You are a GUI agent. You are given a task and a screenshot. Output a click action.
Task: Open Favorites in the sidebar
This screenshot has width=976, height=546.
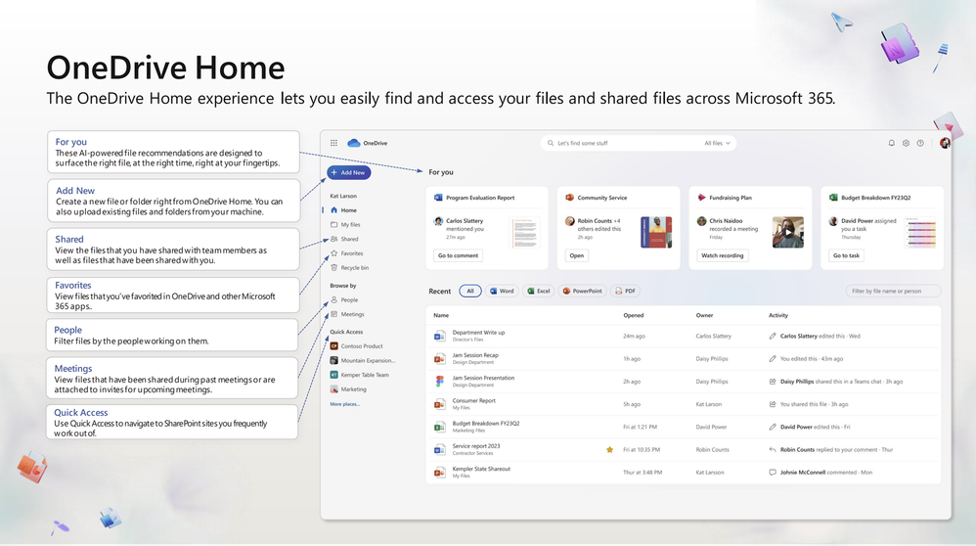(x=347, y=252)
